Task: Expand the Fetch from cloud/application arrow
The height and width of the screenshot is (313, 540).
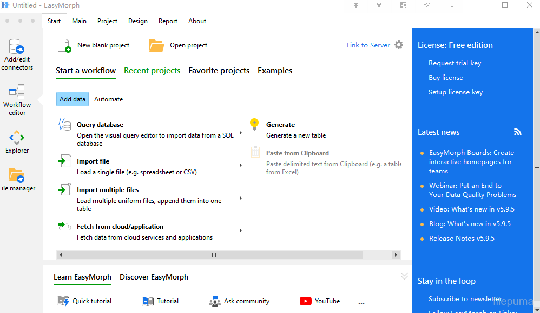Action: 240,230
